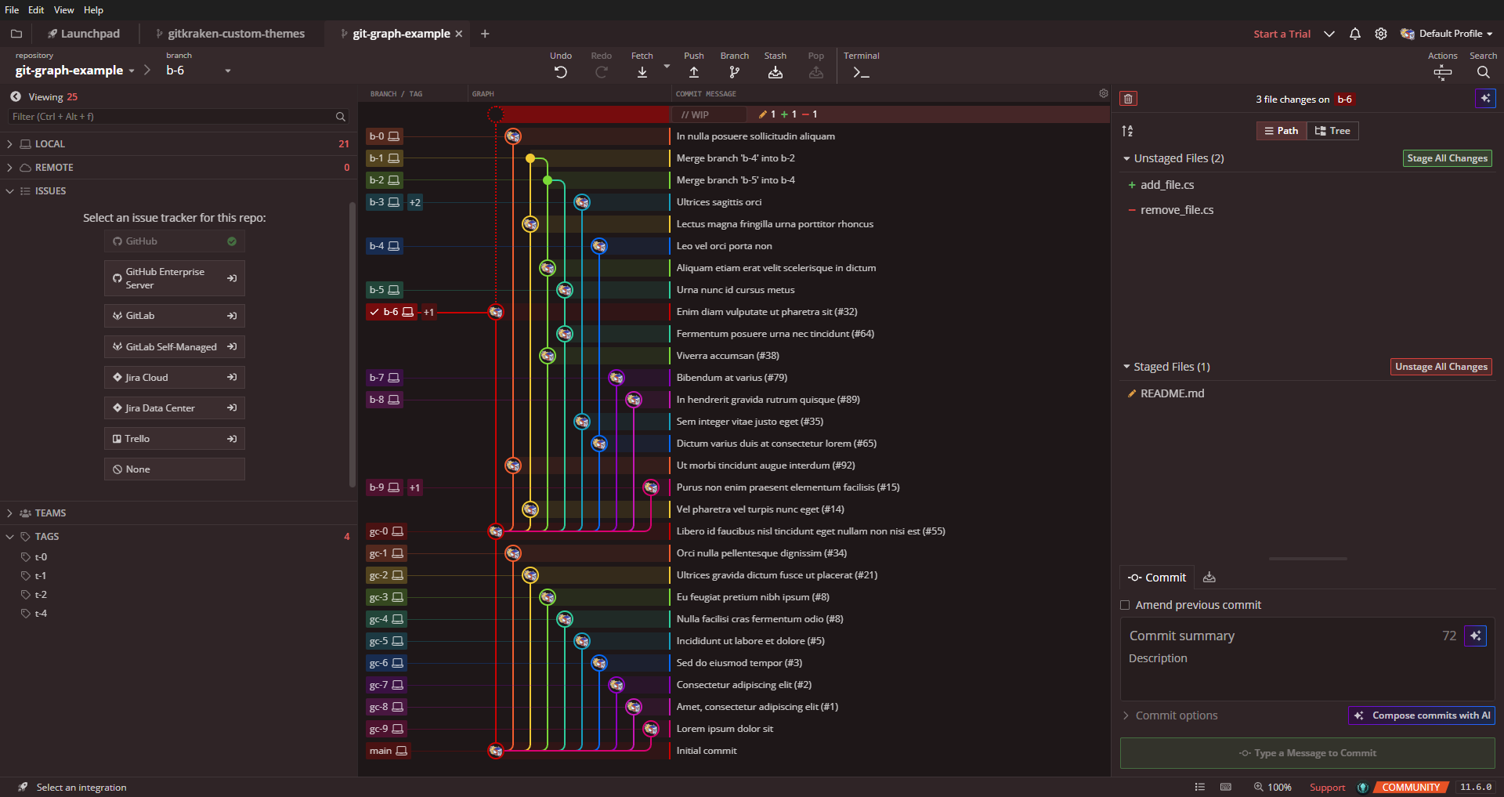Click the Push icon

[693, 71]
